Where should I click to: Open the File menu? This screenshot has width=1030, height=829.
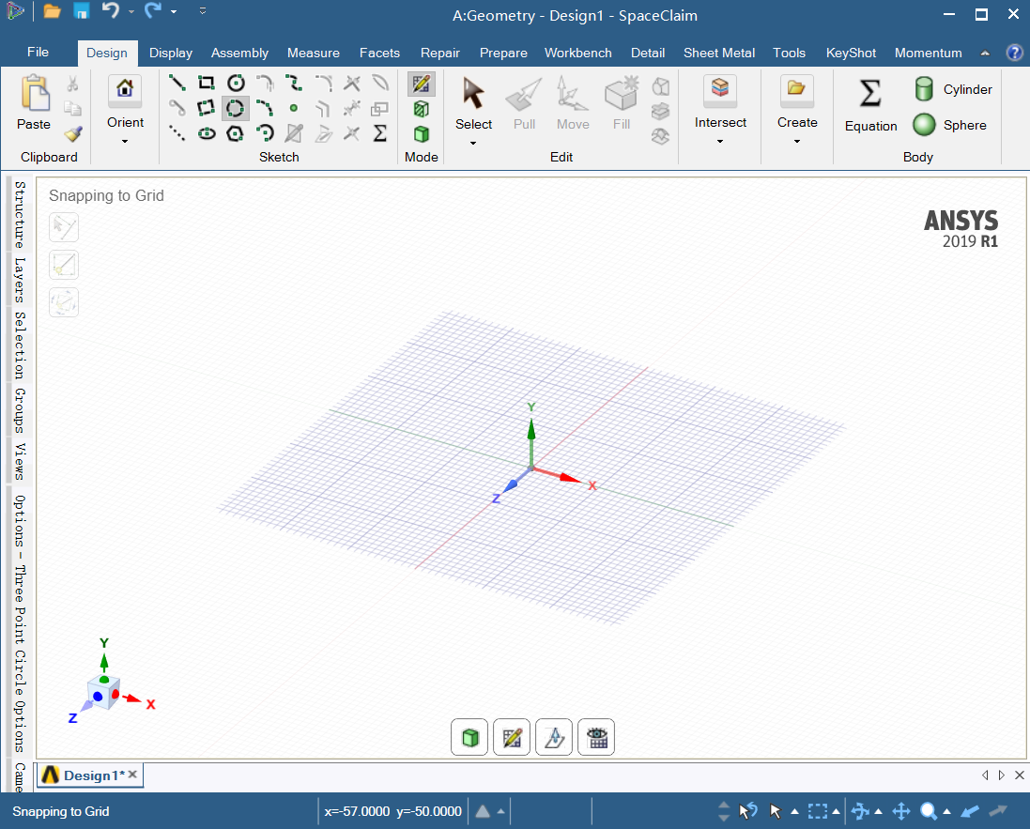[x=38, y=53]
